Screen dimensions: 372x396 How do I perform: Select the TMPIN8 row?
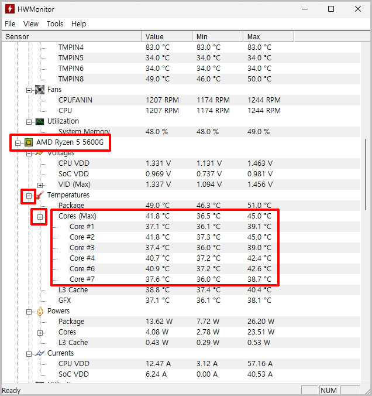coord(209,79)
